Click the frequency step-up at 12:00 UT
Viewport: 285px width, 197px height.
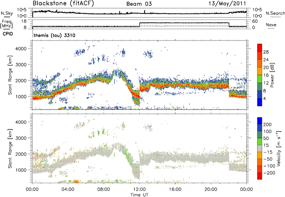point(140,25)
